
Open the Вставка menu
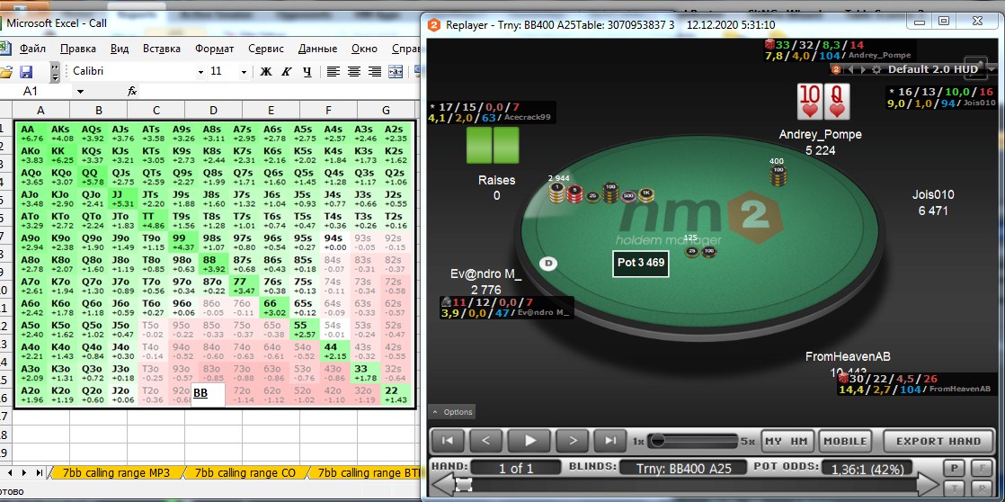tap(162, 49)
